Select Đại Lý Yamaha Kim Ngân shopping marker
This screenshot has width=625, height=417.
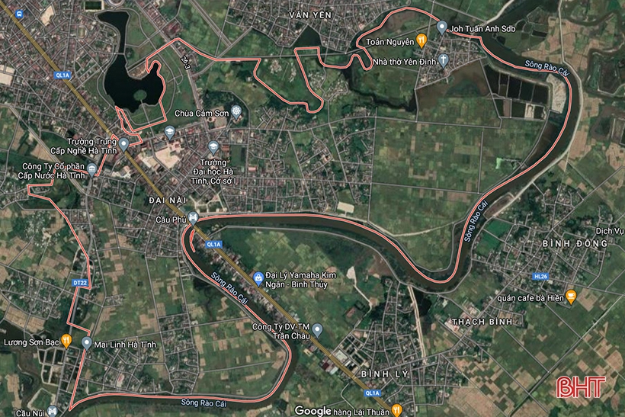coord(258,277)
